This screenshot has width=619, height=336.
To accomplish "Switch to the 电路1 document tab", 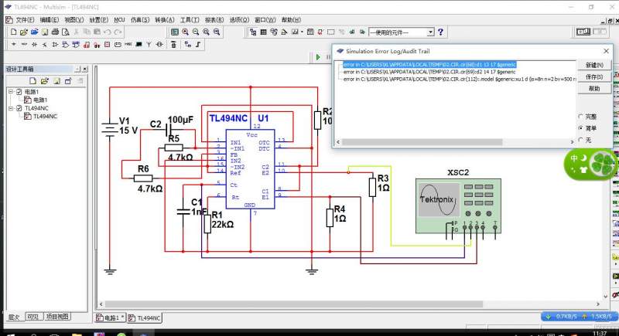I will pos(110,318).
